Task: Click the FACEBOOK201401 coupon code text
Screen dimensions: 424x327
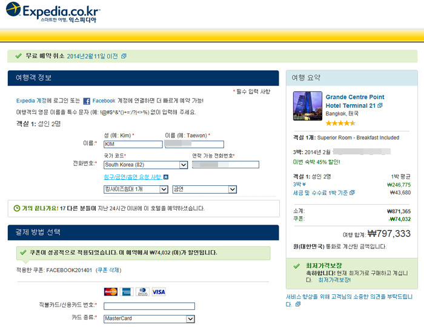Action: pos(69,270)
